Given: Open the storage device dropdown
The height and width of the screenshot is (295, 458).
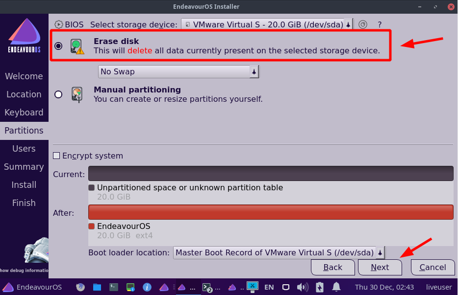Looking at the screenshot, I should pyautogui.click(x=267, y=24).
